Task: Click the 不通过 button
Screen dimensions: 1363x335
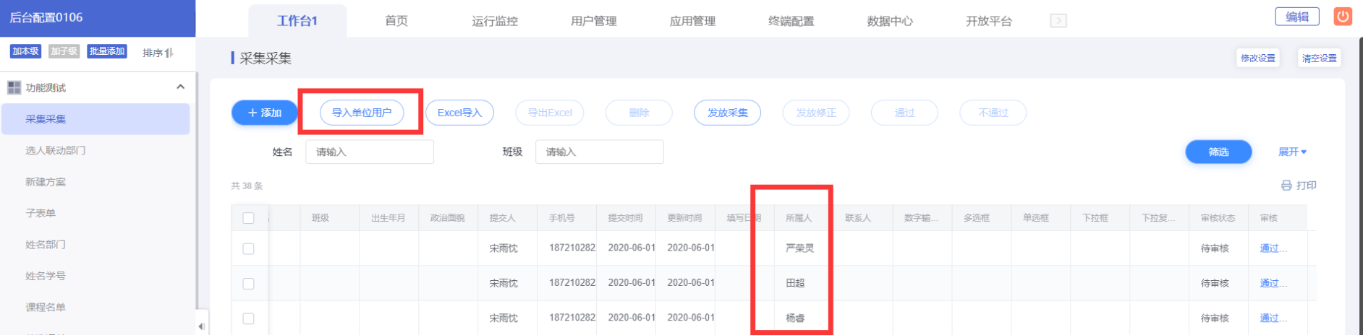Action: (x=993, y=113)
